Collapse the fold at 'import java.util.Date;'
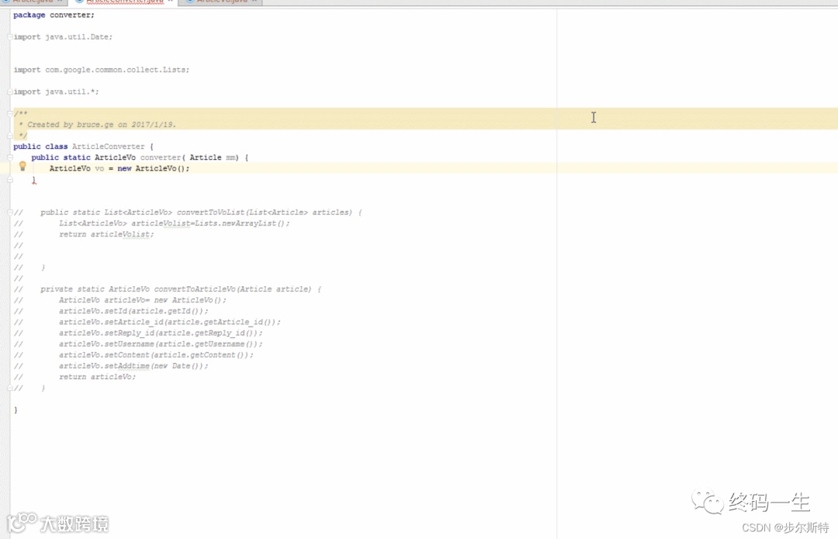Screen dimensions: 838x539 point(10,37)
